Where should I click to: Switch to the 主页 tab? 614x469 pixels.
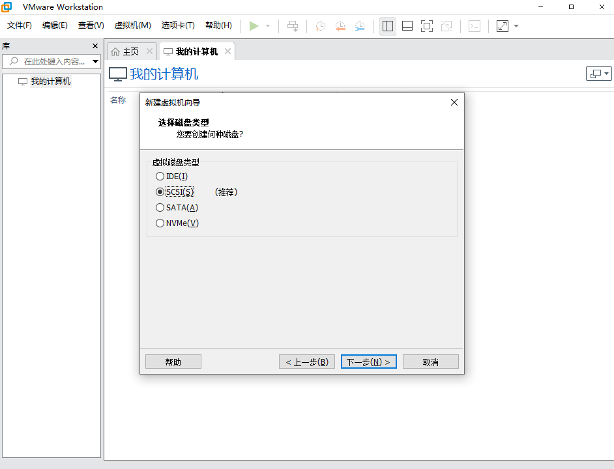130,51
